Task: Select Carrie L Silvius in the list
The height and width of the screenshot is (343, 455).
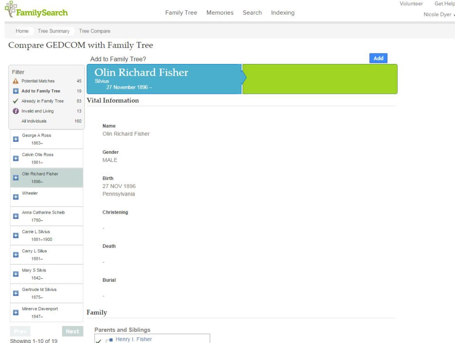Action: tap(47, 235)
